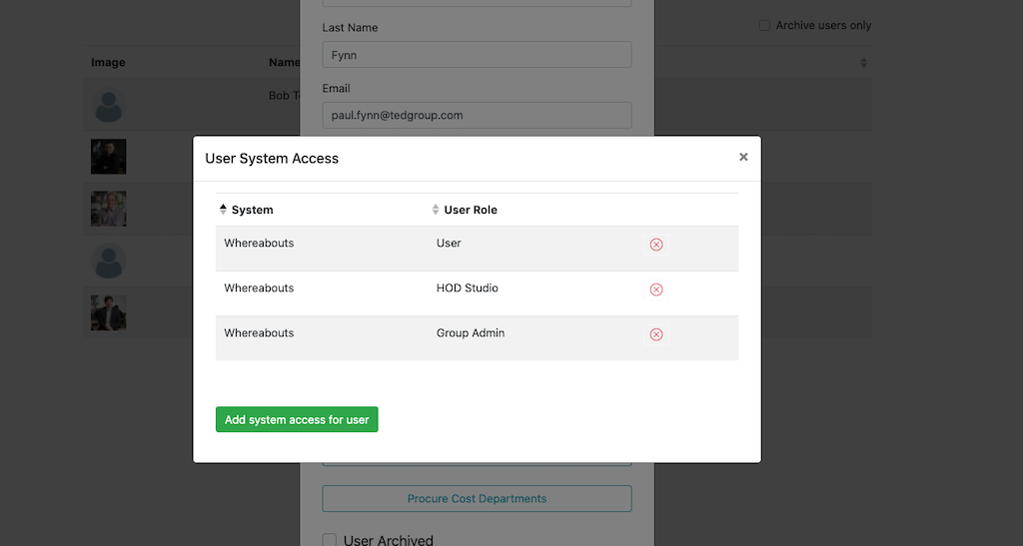
Task: Select the Group Admin row text
Action: 471,333
